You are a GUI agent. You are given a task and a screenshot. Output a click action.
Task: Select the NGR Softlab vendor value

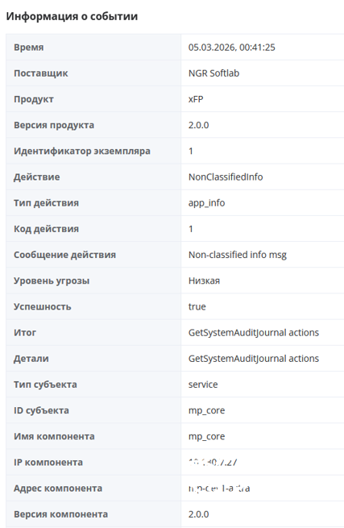(x=213, y=73)
